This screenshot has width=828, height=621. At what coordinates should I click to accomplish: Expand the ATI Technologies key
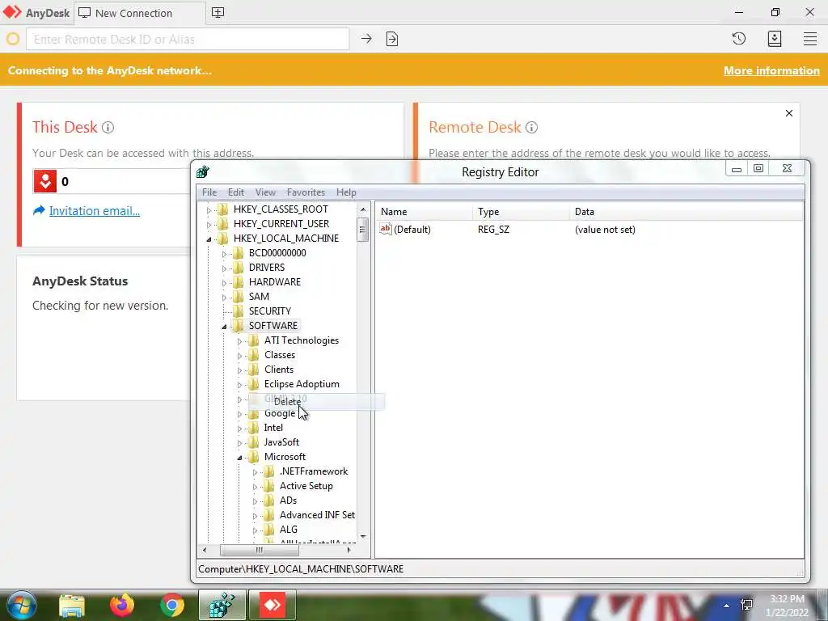[239, 342]
